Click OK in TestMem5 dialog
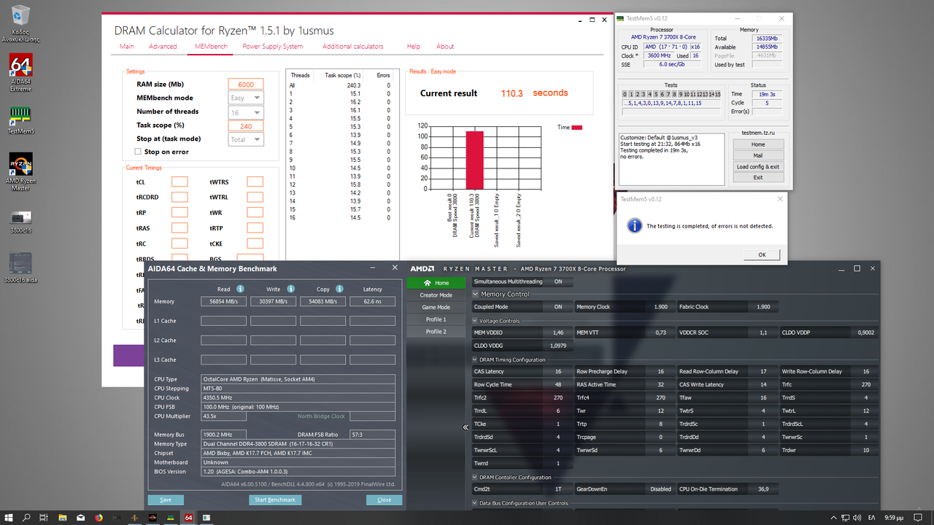The height and width of the screenshot is (525, 934). tap(762, 254)
